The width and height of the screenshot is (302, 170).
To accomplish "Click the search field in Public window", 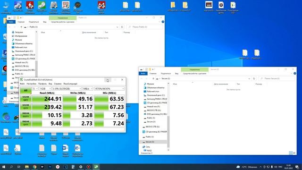I will tap(144, 27).
